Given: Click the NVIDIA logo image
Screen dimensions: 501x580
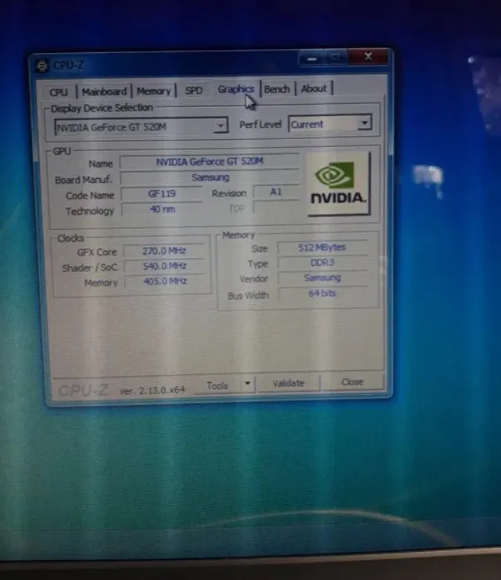Looking at the screenshot, I should coord(338,184).
